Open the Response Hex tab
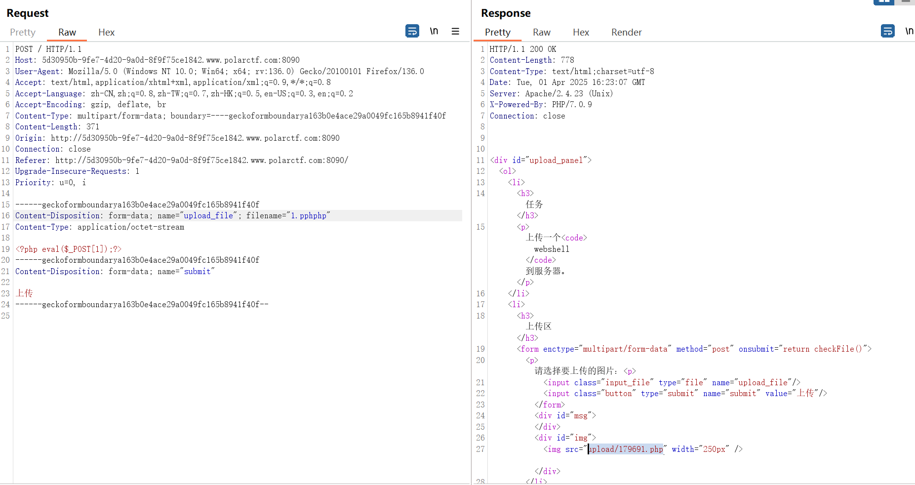The height and width of the screenshot is (485, 915). click(581, 32)
